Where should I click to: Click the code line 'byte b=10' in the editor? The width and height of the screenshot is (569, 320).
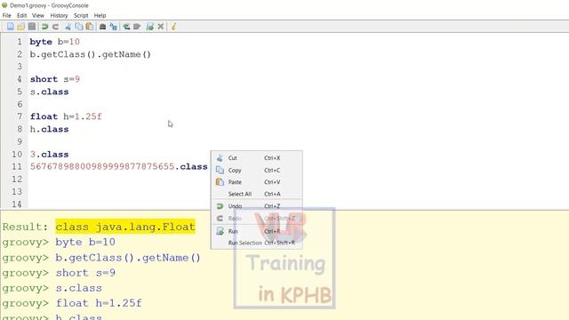point(55,42)
